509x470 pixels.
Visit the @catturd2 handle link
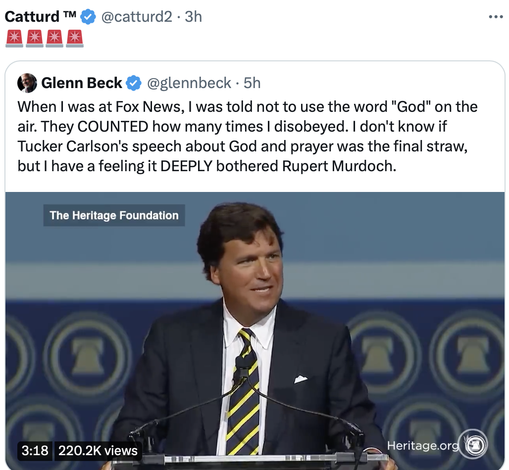coord(137,17)
